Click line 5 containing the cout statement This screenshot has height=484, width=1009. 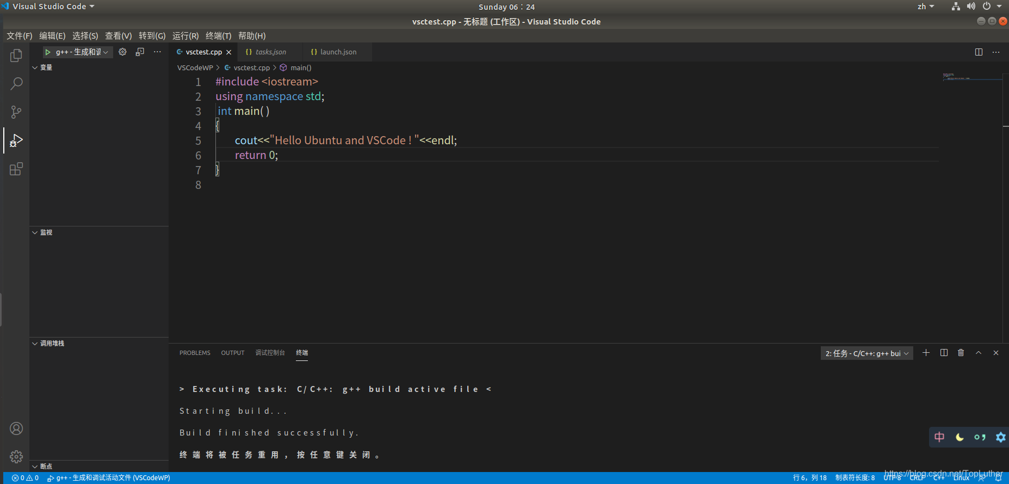(346, 140)
